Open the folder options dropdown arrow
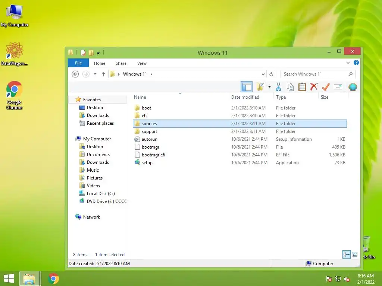Image resolution: width=382 pixels, height=286 pixels. (x=269, y=86)
